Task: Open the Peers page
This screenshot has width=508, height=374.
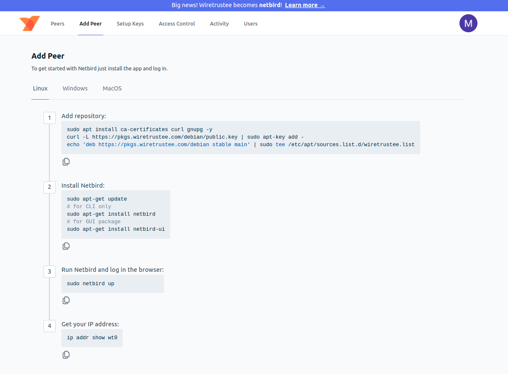Action: pyautogui.click(x=57, y=24)
